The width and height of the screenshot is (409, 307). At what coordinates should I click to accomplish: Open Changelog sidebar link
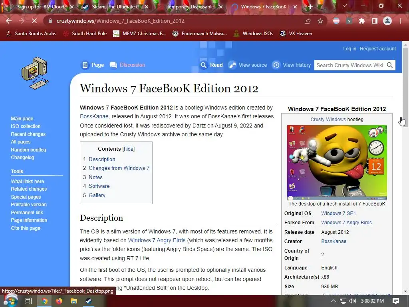[x=22, y=157]
